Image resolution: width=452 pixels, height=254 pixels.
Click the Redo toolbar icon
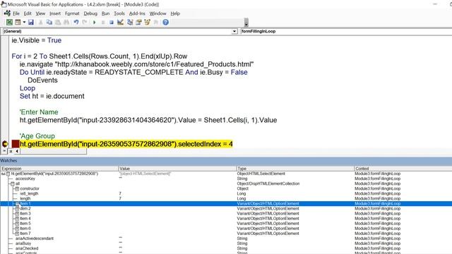[x=85, y=22]
